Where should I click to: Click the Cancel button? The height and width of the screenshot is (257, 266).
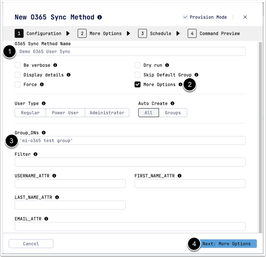pyautogui.click(x=31, y=244)
